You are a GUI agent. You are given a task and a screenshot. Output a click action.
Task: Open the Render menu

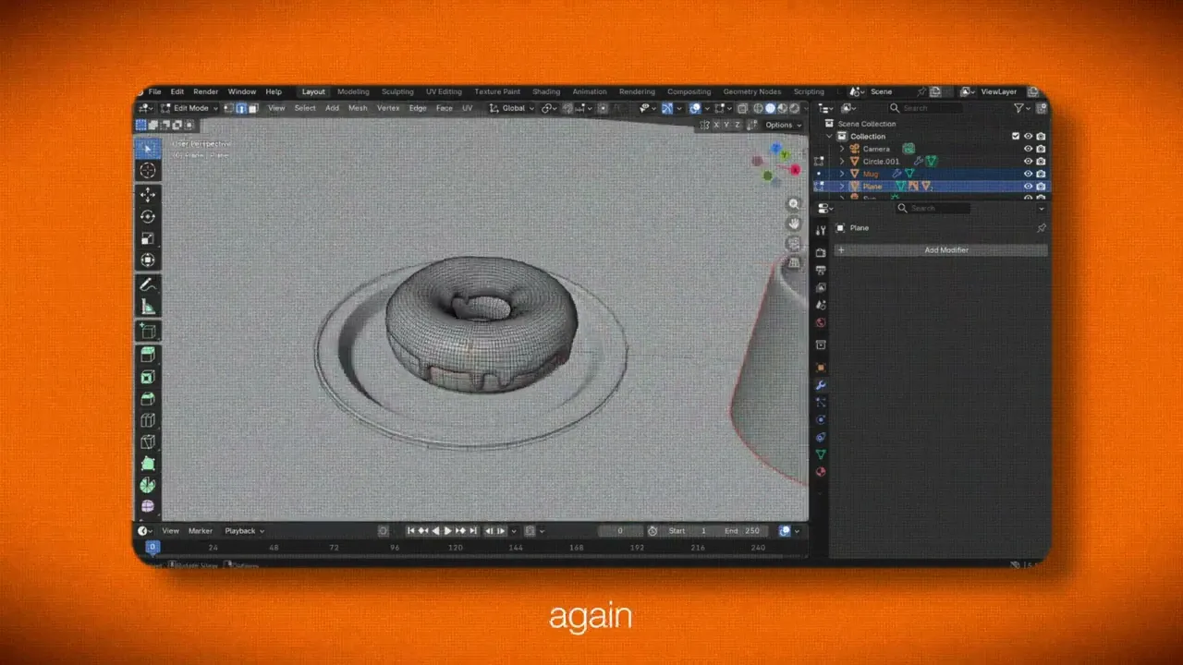point(206,91)
